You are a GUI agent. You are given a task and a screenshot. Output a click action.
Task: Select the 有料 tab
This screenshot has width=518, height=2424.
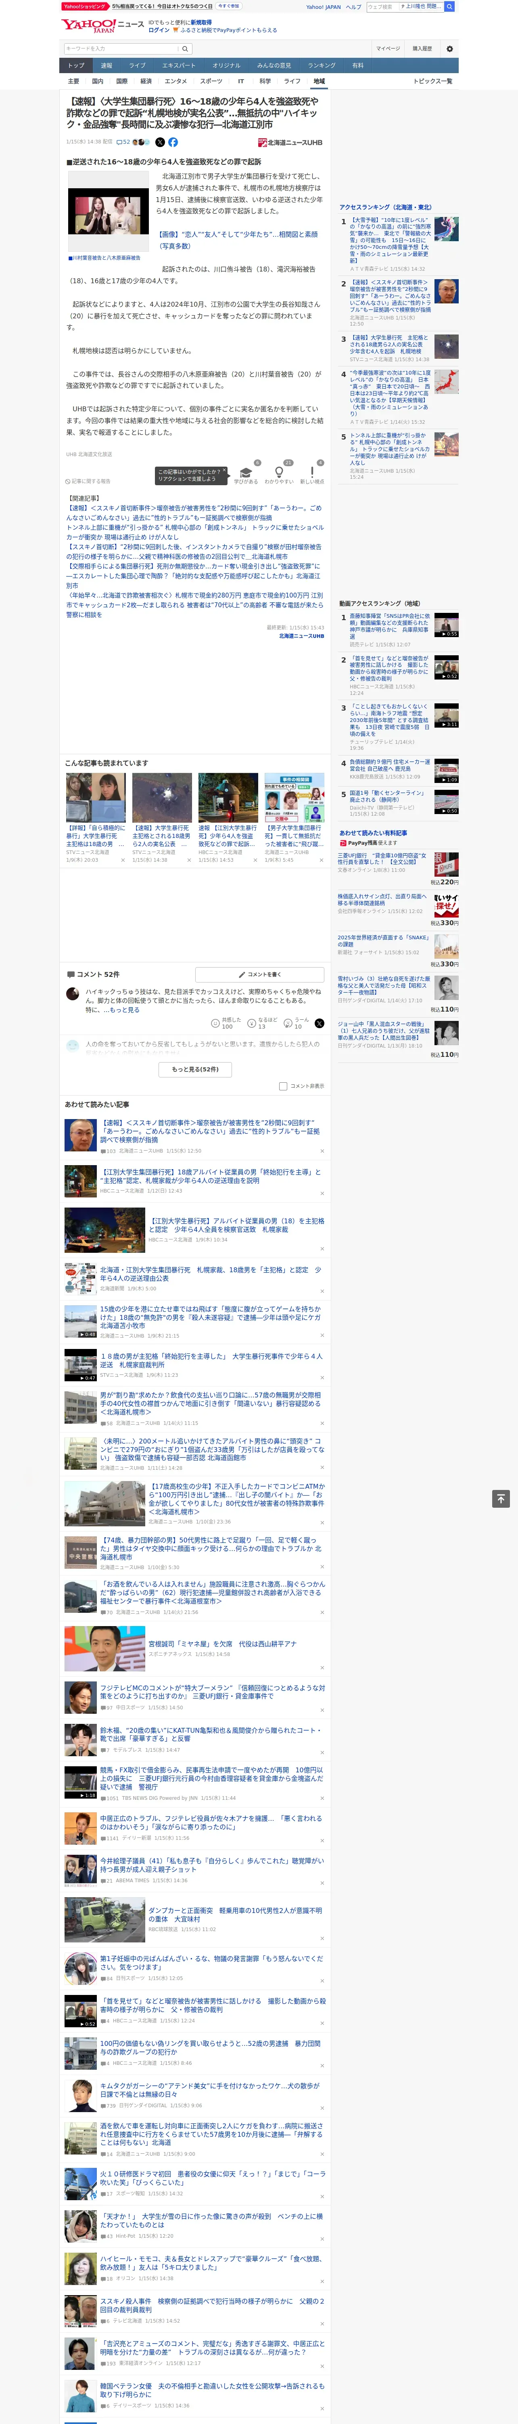click(x=358, y=65)
